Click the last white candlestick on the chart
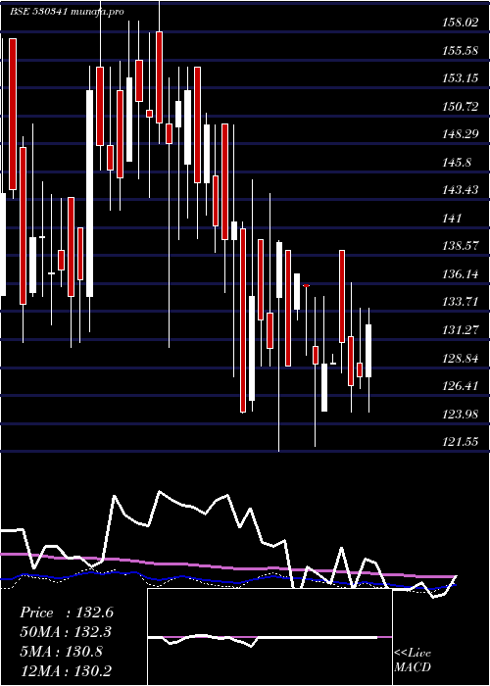The width and height of the screenshot is (490, 686). [368, 351]
